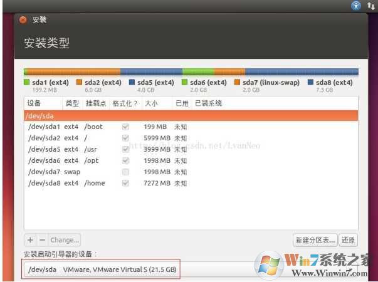Select the /dev/sda2 partition row
Image resolution: width=378 pixels, height=282 pixels.
191,138
